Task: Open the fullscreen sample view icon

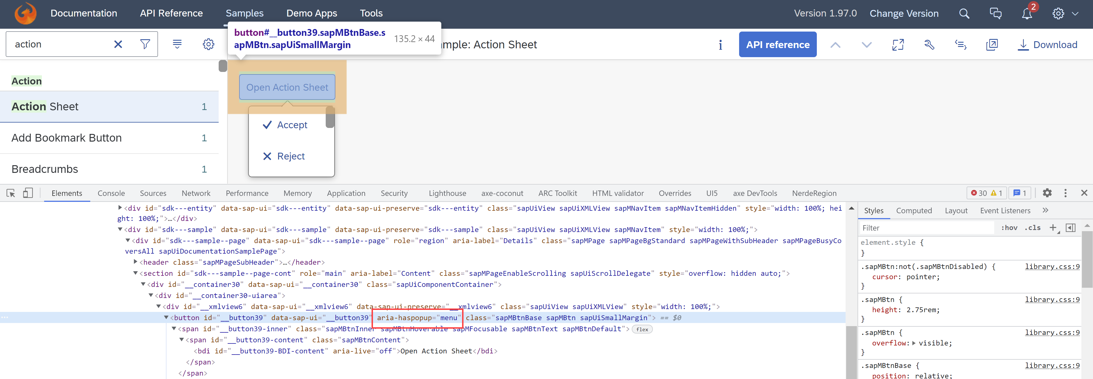Action: click(898, 45)
